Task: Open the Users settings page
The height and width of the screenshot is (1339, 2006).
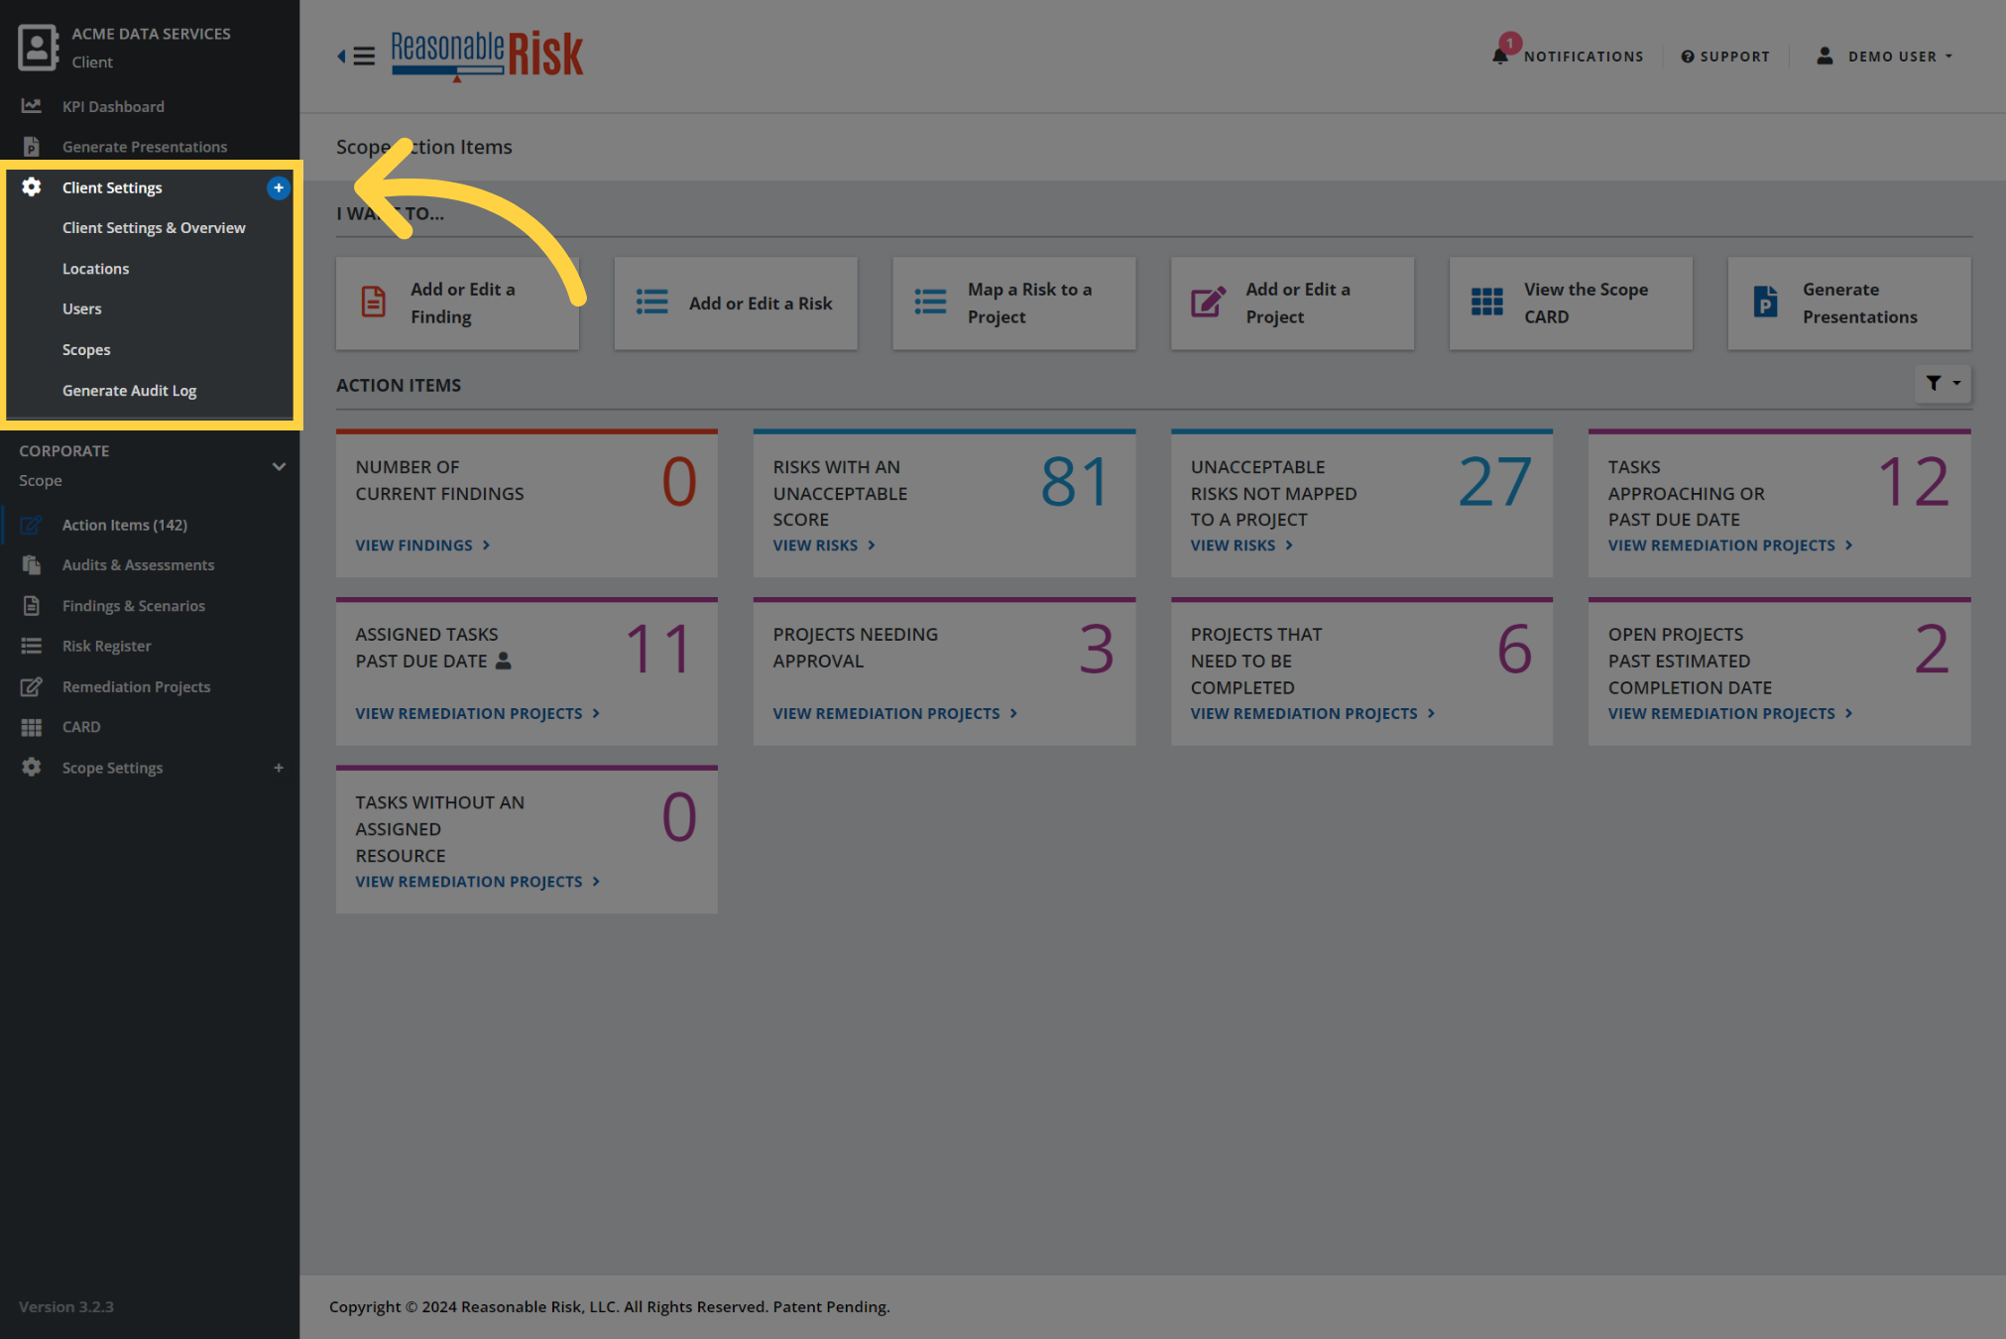Action: point(81,309)
